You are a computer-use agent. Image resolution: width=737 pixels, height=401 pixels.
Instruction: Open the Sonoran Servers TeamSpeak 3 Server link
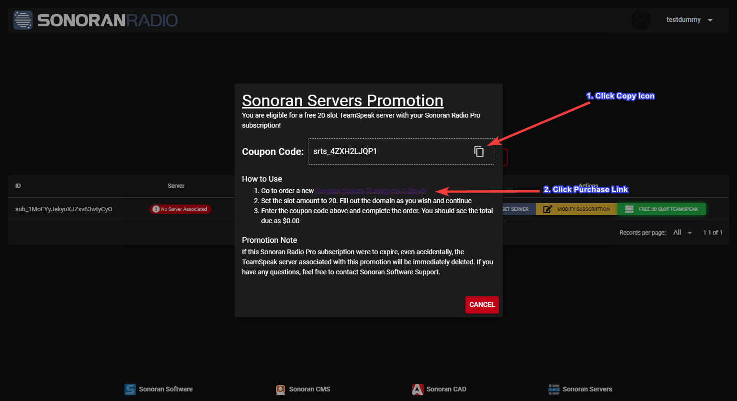coord(371,191)
